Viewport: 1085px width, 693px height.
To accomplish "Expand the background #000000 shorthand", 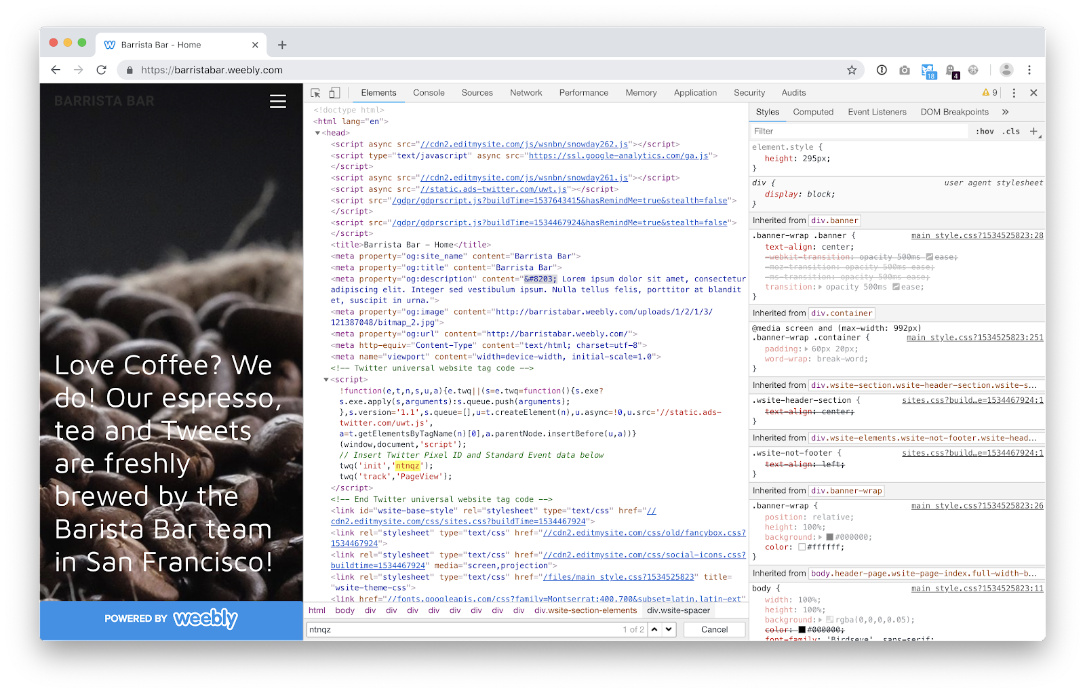I will [x=821, y=537].
